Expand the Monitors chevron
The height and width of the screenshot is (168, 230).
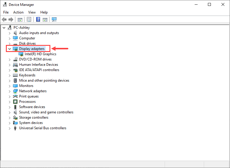(x=9, y=86)
